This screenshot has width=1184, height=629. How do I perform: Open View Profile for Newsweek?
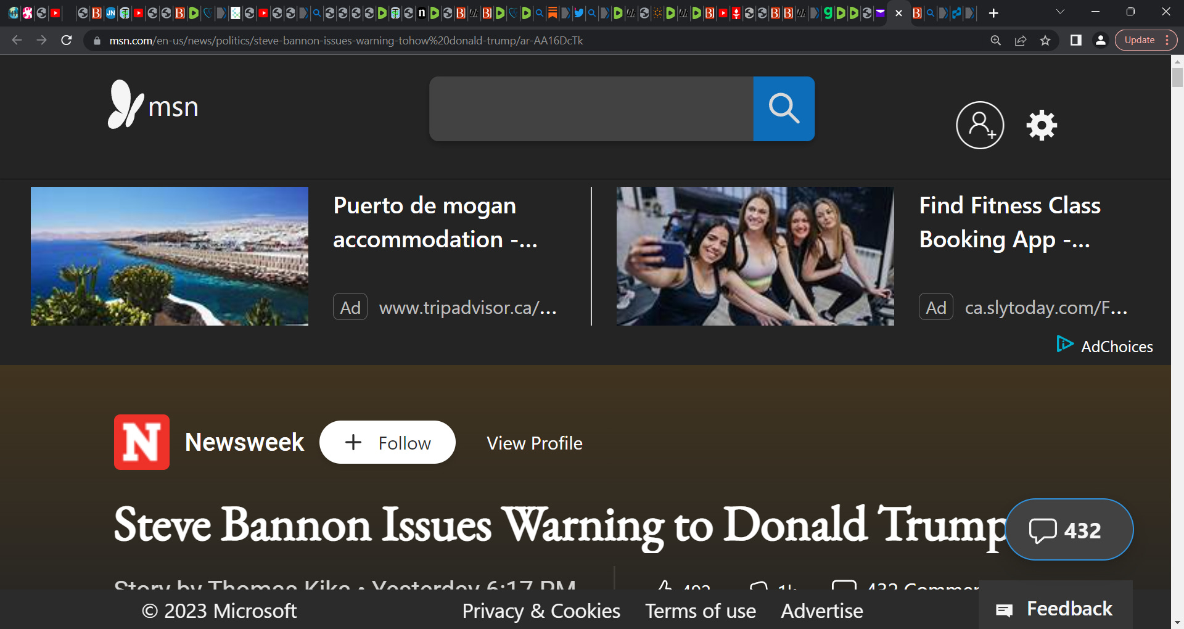(535, 443)
